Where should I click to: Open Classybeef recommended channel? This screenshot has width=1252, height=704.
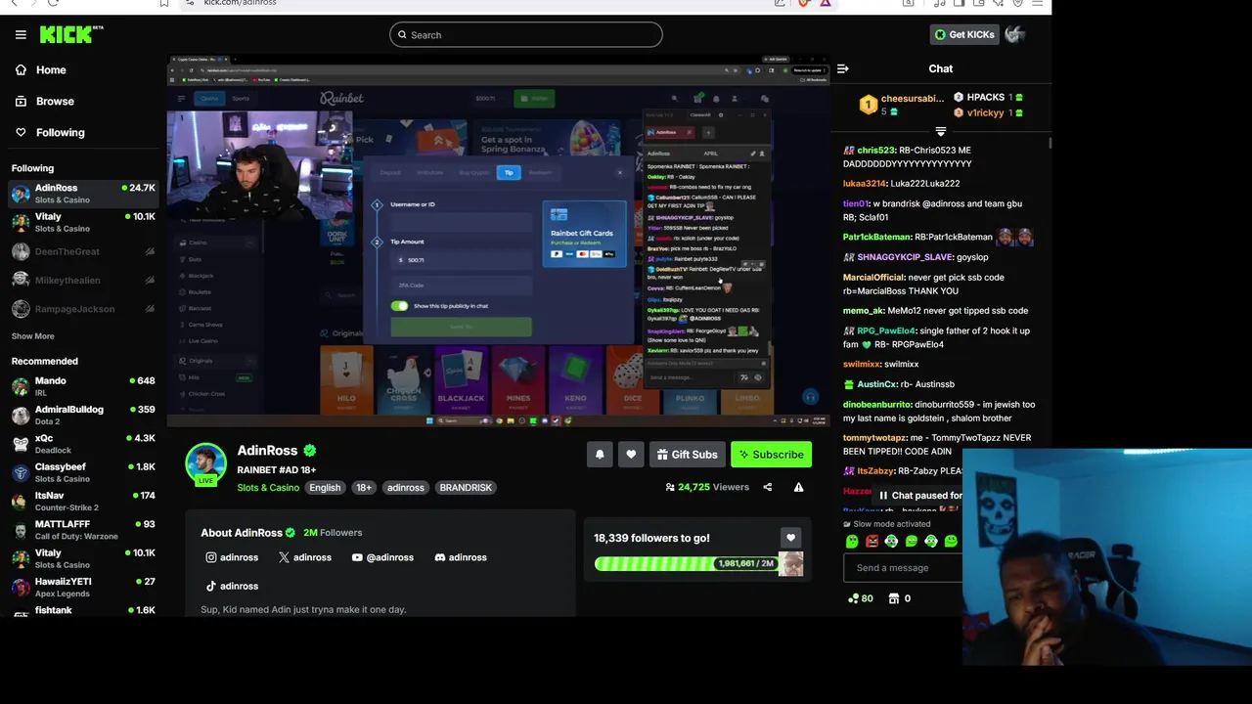point(83,472)
